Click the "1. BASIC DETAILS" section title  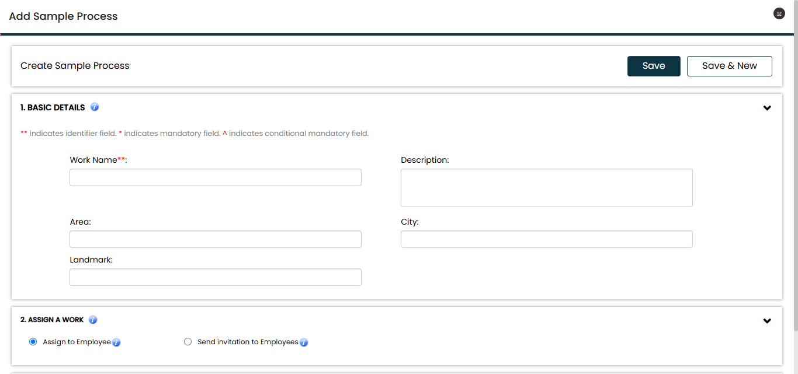(53, 107)
